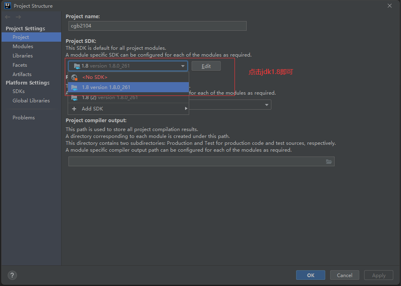This screenshot has height=286, width=401.
Task: Click the IntelliJ IDEA logo icon
Action: (x=8, y=6)
